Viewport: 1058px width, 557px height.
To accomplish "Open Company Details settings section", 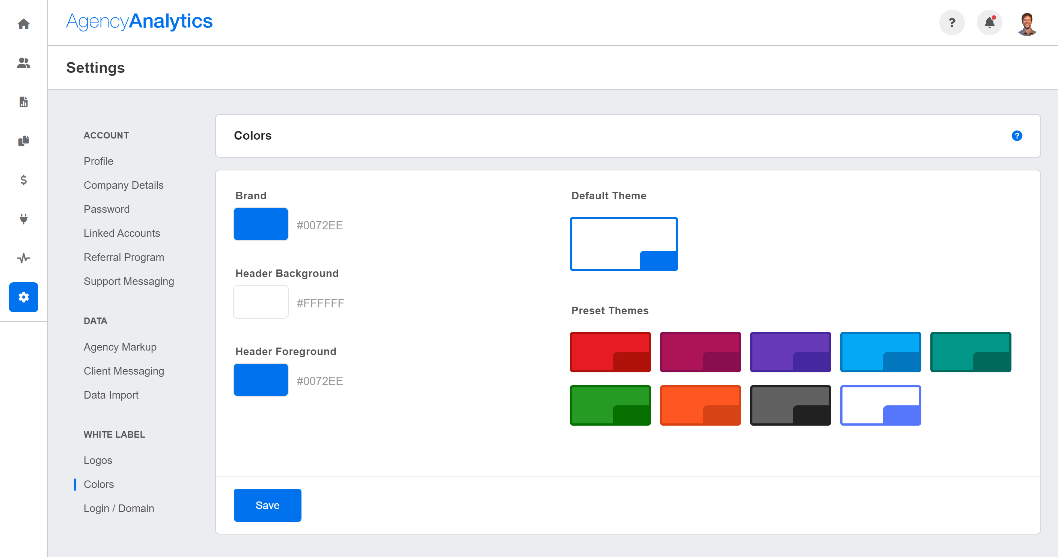I will [123, 185].
